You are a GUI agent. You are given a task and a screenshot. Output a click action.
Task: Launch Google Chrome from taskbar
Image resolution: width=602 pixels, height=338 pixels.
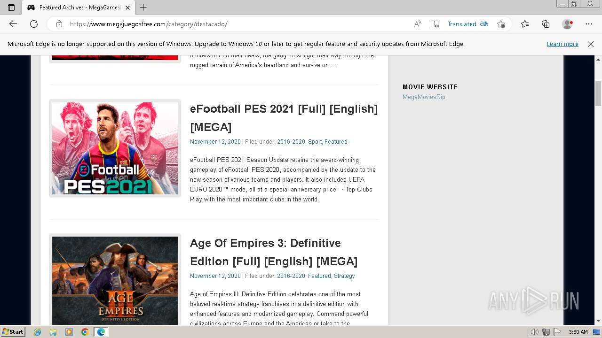(x=85, y=332)
